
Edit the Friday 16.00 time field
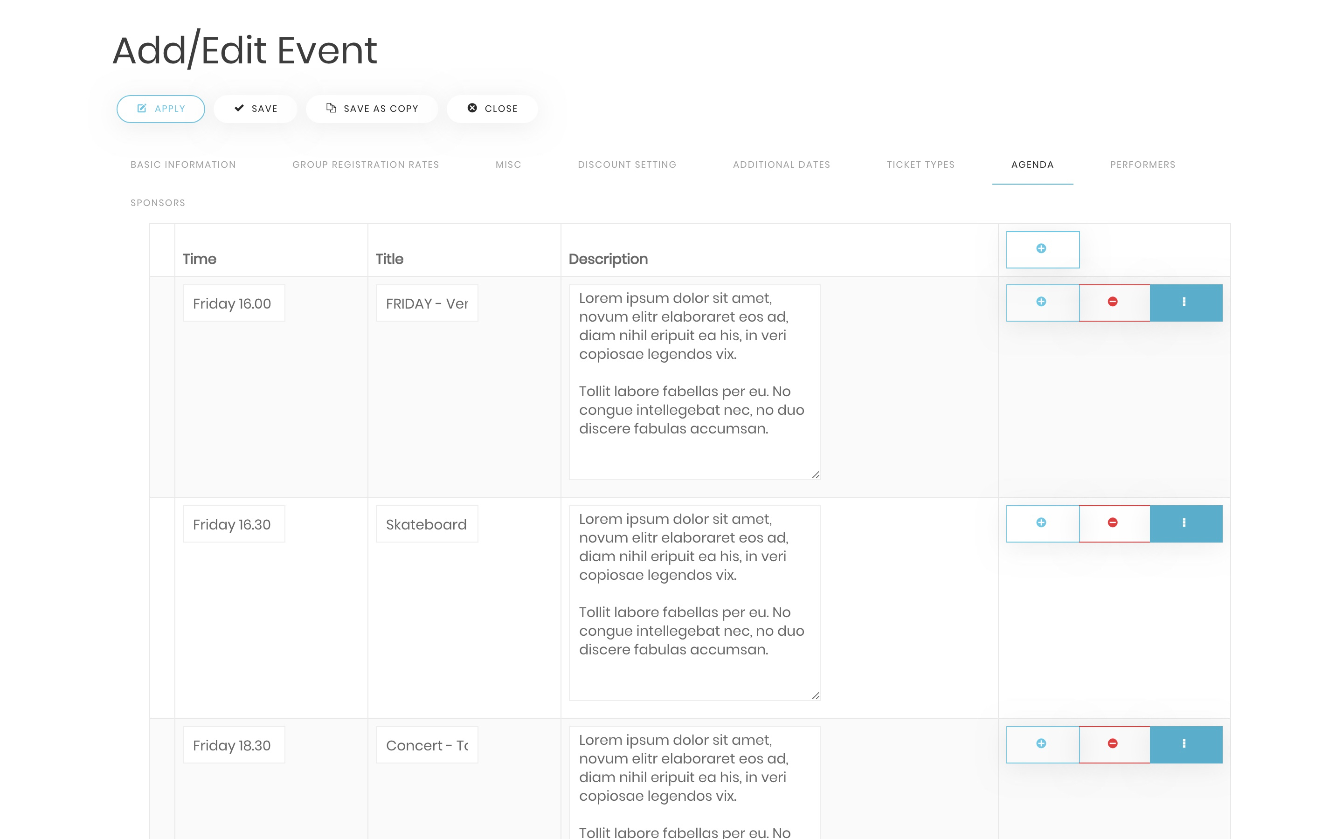[x=234, y=303]
